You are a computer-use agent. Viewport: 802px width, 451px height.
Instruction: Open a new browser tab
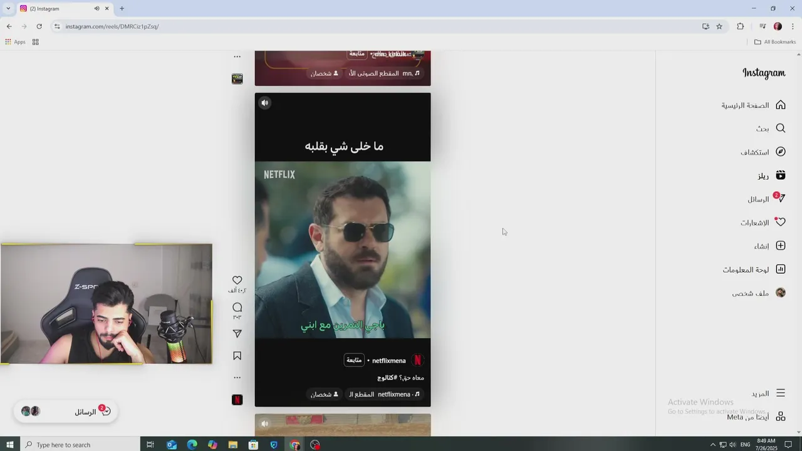click(x=122, y=9)
